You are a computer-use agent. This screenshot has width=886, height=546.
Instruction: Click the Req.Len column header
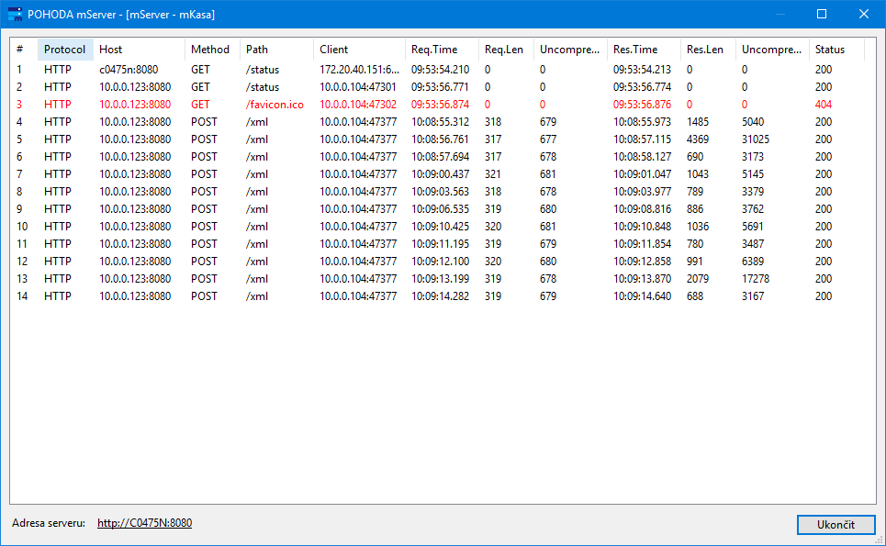point(506,50)
